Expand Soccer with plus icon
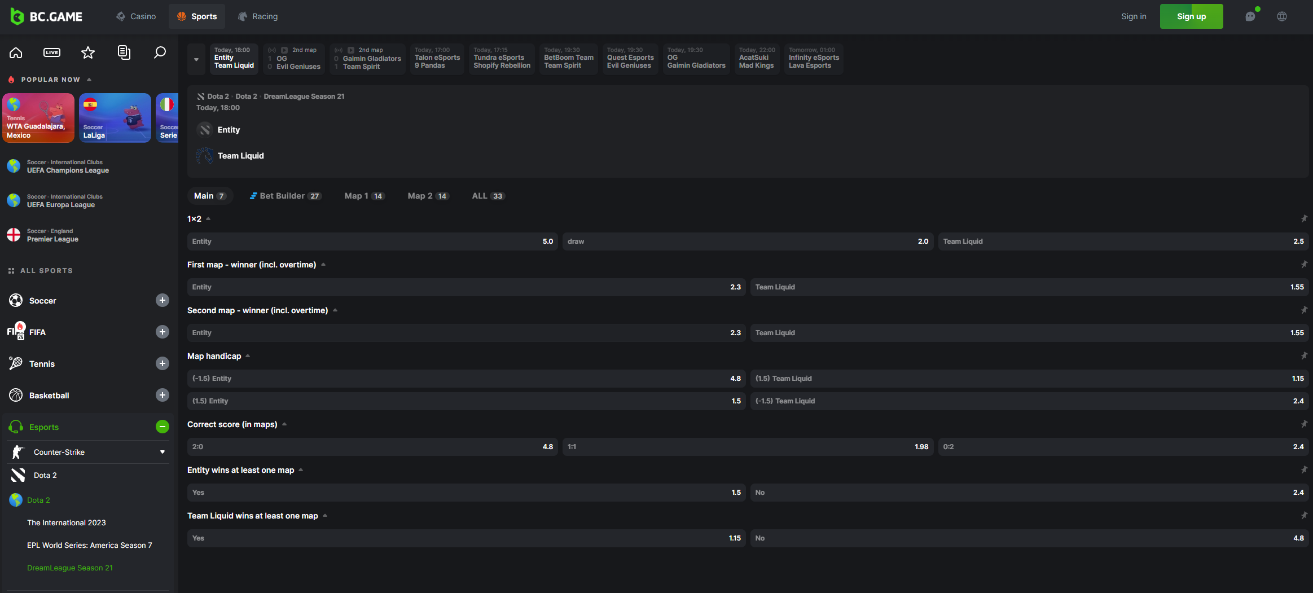 [163, 300]
